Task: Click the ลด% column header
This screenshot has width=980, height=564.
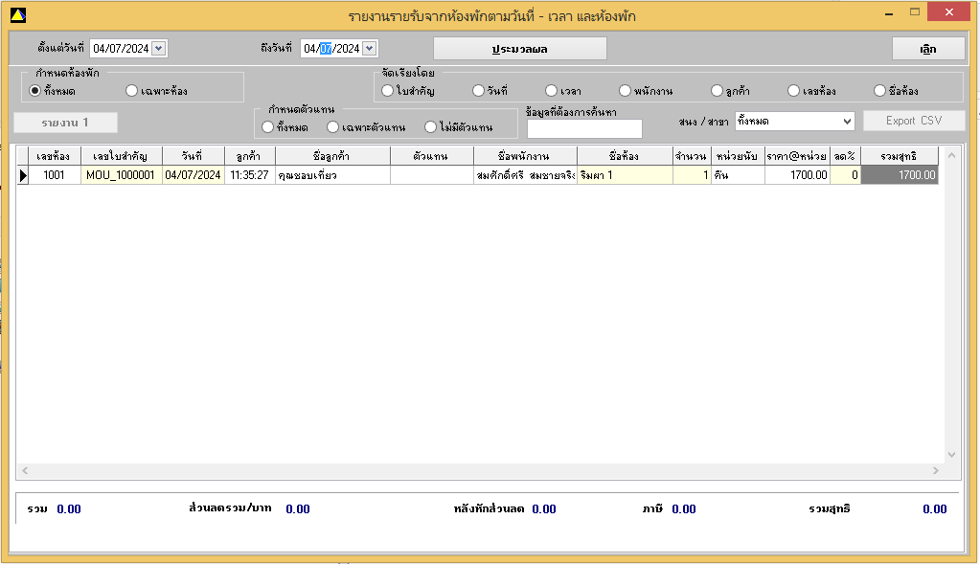Action: [845, 156]
